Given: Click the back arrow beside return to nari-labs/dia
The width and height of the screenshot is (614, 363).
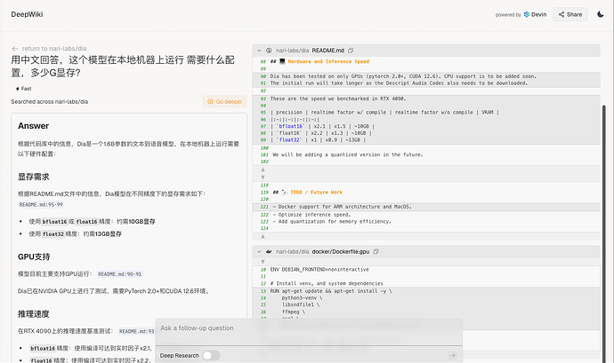Looking at the screenshot, I should [x=15, y=49].
